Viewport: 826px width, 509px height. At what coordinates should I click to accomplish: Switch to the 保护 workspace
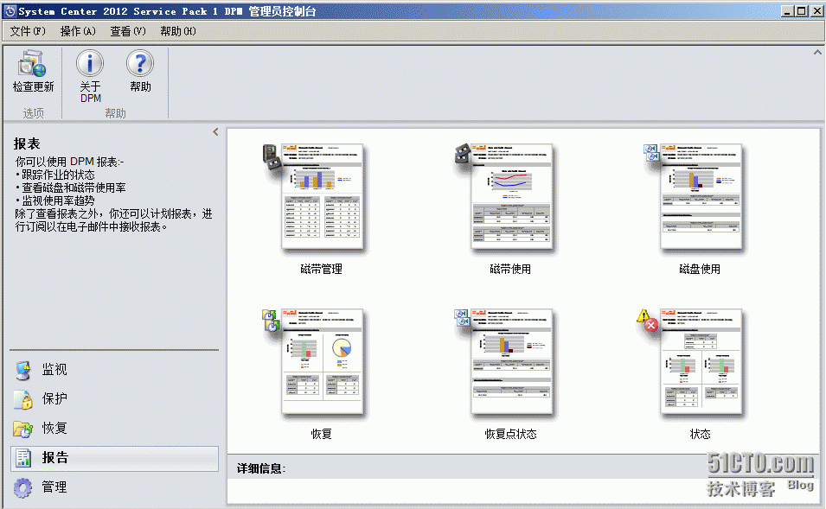coord(114,399)
